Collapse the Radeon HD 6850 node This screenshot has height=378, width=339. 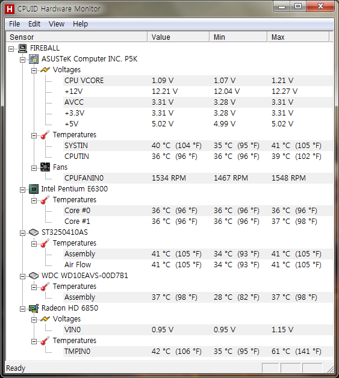point(22,309)
